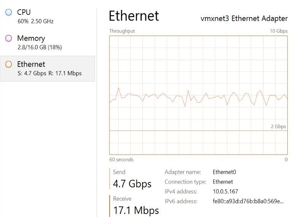Select the Memory performance entry label

coord(31,38)
